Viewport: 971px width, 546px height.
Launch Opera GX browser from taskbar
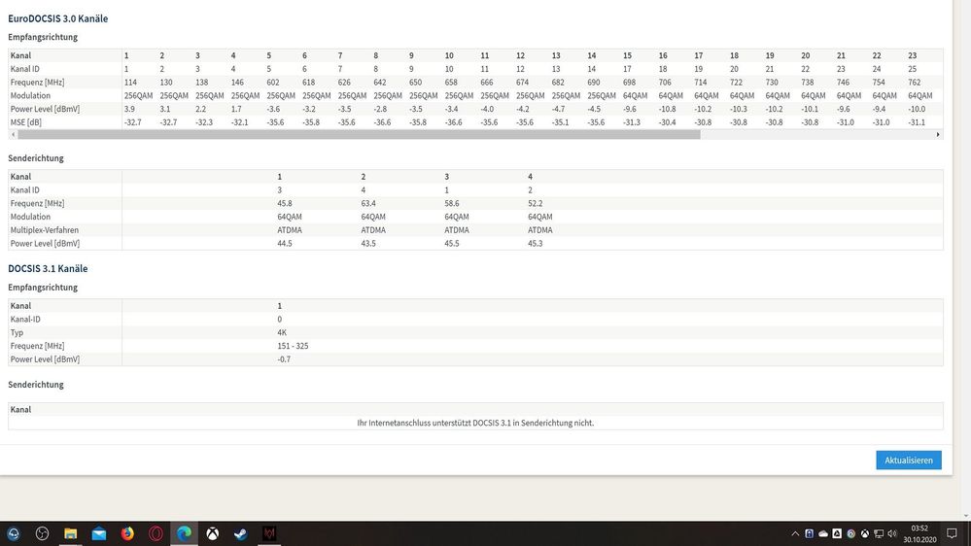(x=156, y=533)
